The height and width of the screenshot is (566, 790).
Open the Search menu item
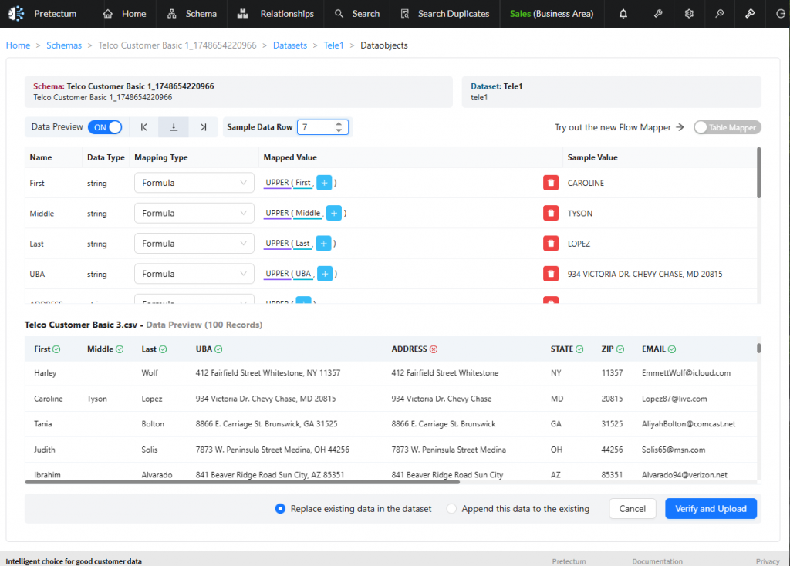click(356, 14)
